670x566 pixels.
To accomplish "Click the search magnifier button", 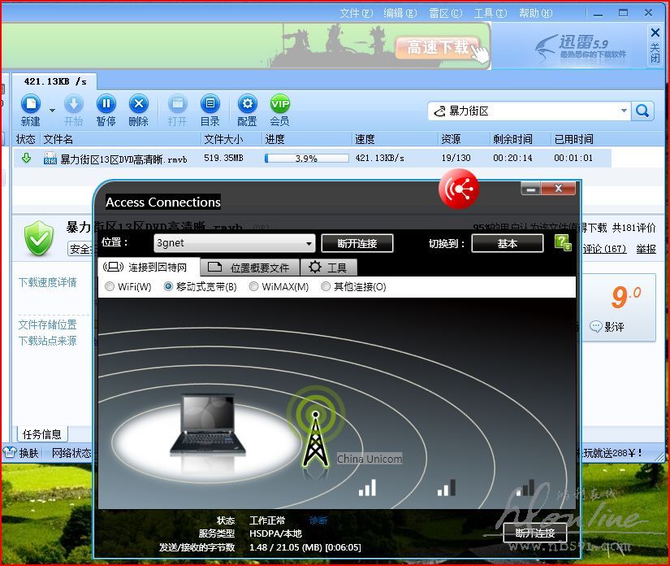I will (x=643, y=111).
